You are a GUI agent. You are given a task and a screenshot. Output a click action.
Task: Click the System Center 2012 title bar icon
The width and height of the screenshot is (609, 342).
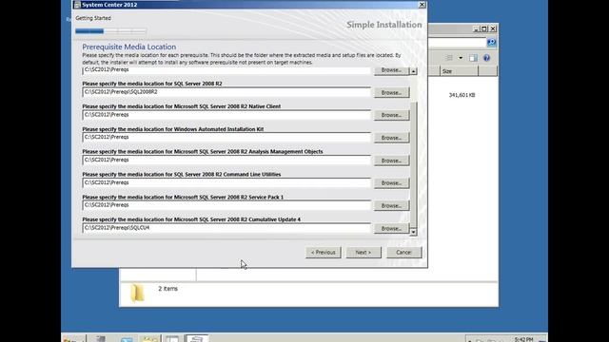(77, 5)
